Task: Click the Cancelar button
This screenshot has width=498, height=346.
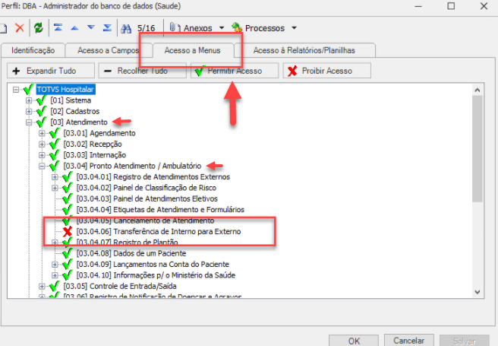Action: (408, 341)
